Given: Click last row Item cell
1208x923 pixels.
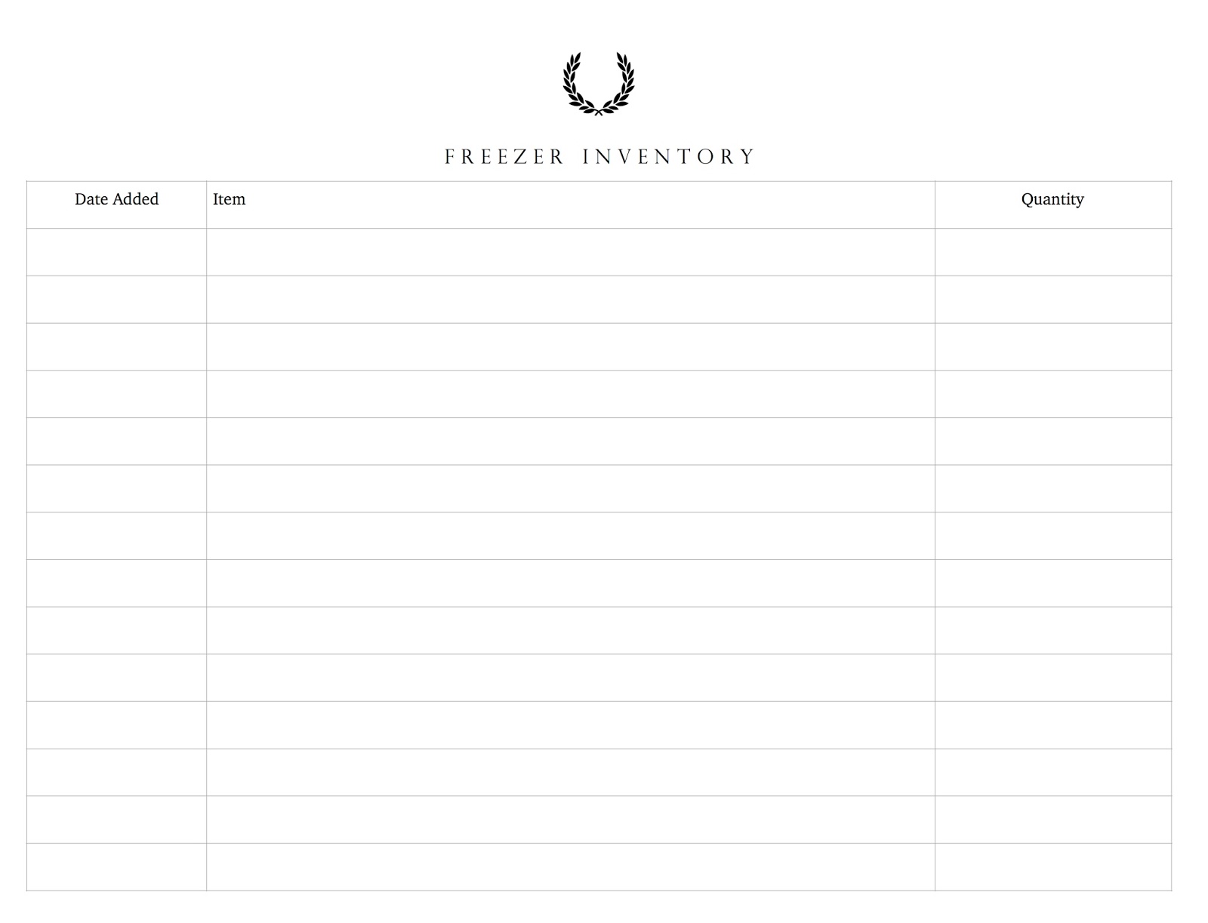Looking at the screenshot, I should coord(571,867).
